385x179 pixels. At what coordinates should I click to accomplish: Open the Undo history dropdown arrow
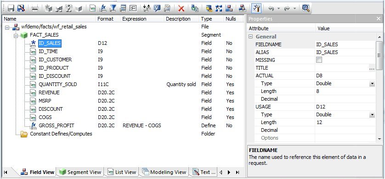click(278, 9)
